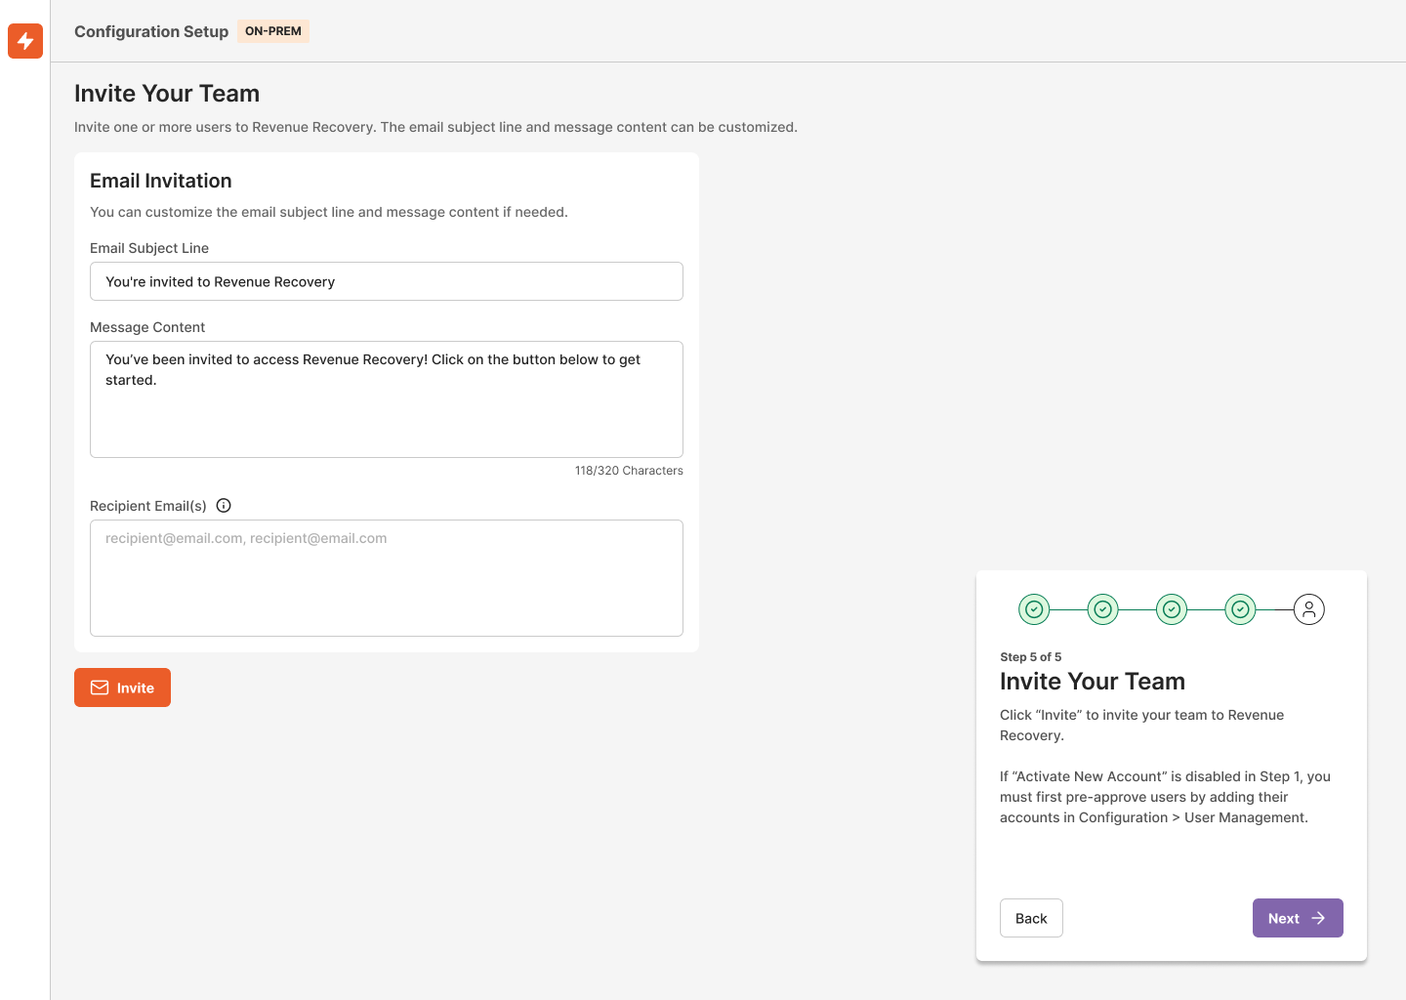Focus the Recipient Email(s) entry box
The width and height of the screenshot is (1406, 1000).
(x=386, y=576)
